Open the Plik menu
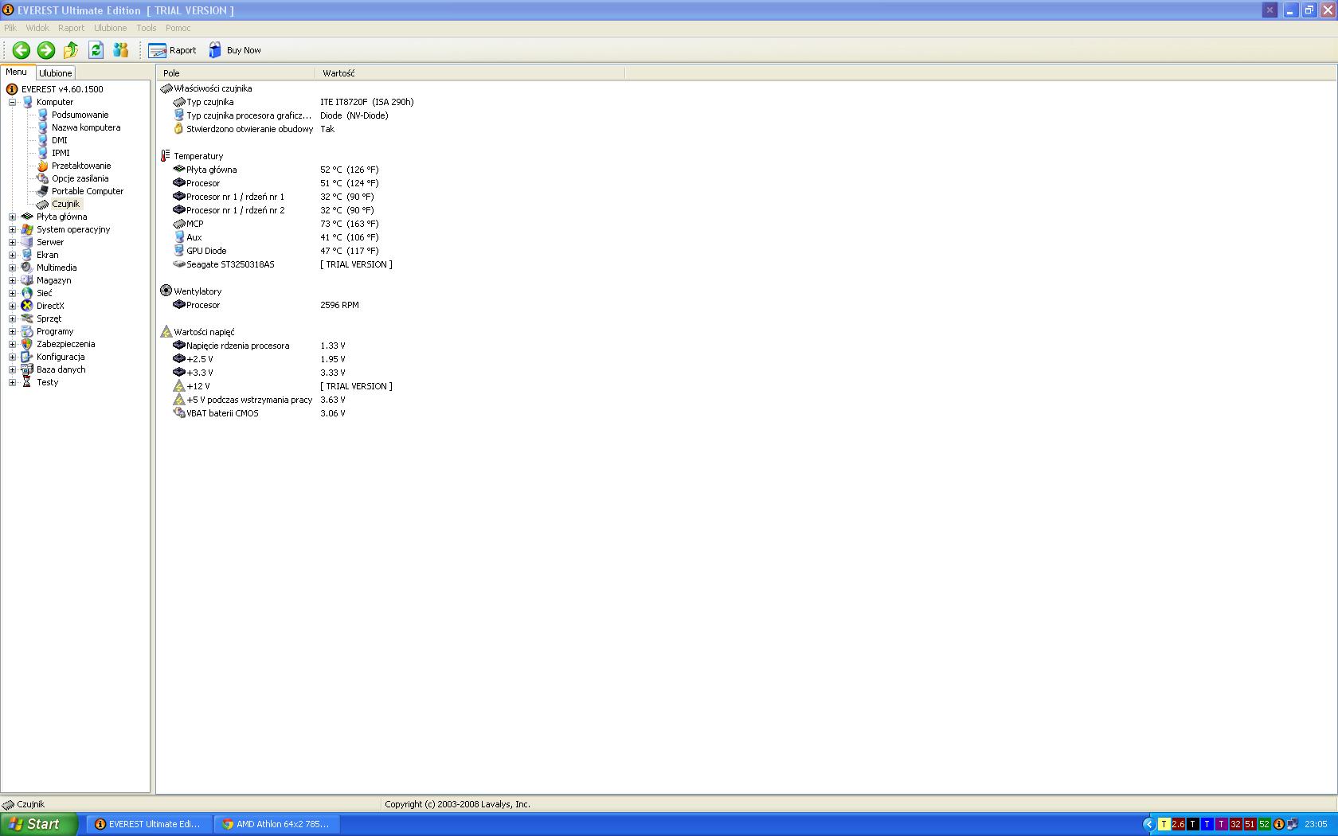The image size is (1338, 836). point(10,28)
